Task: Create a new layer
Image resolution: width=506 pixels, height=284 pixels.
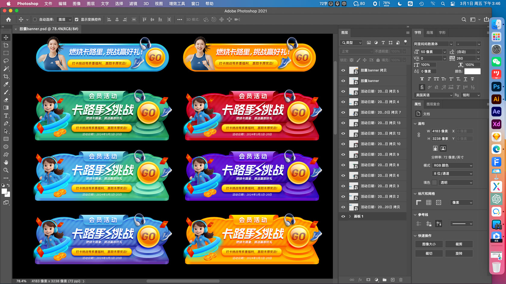Action: coord(392,280)
